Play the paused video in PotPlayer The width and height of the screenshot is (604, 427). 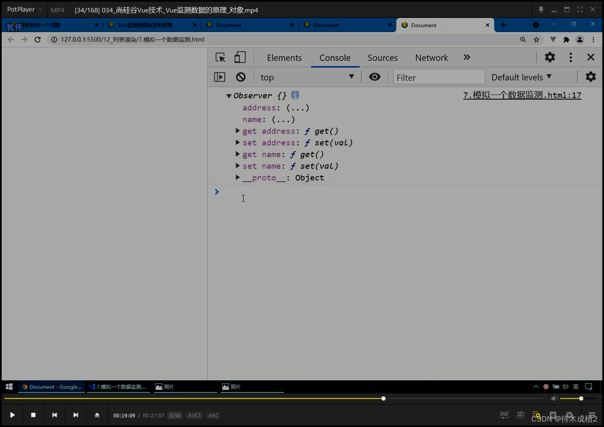pyautogui.click(x=12, y=415)
